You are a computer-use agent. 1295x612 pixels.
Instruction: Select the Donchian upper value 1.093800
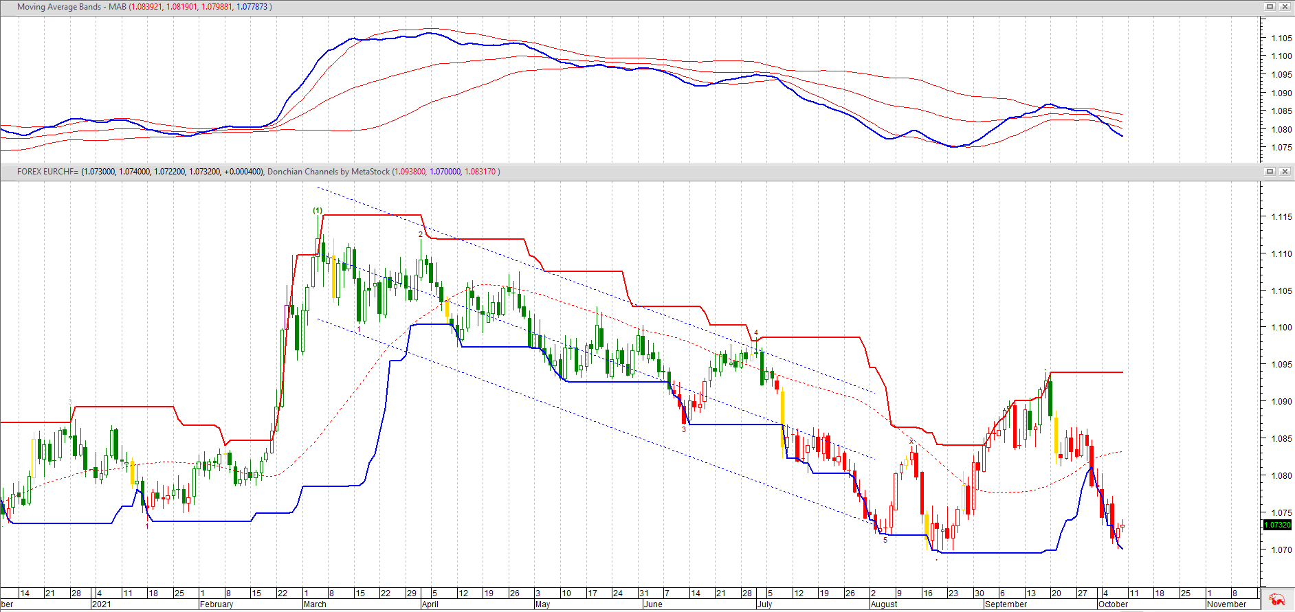(x=410, y=172)
